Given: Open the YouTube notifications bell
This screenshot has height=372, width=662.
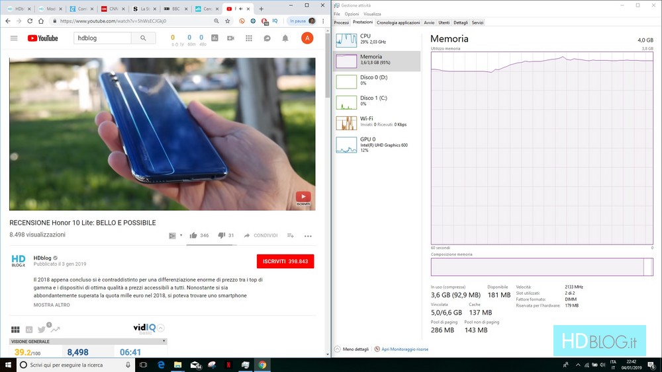Looking at the screenshot, I should click(285, 38).
